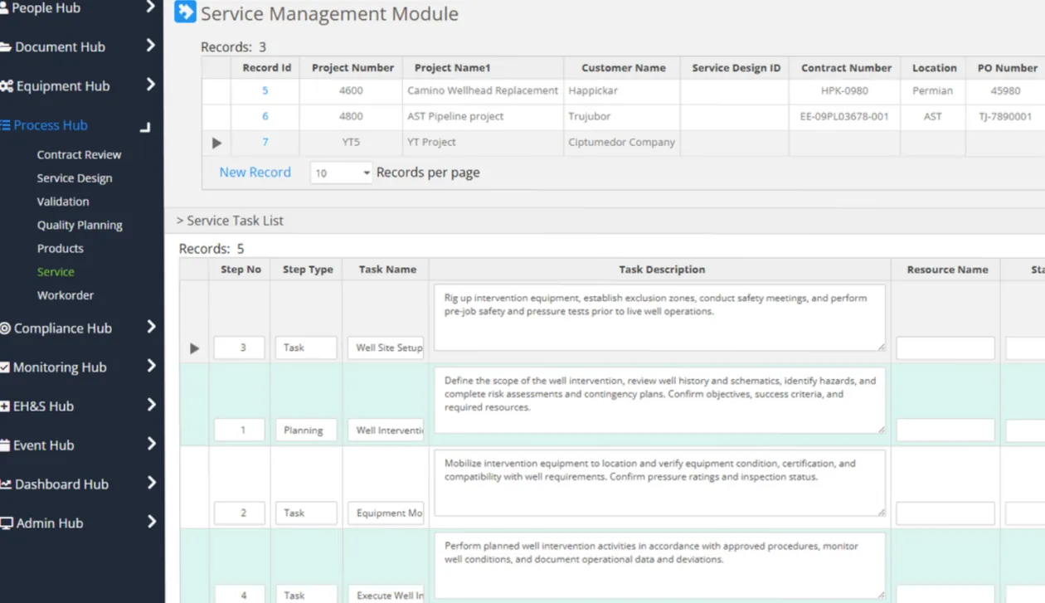Click the Step No field showing 3
This screenshot has width=1045, height=603.
239,348
